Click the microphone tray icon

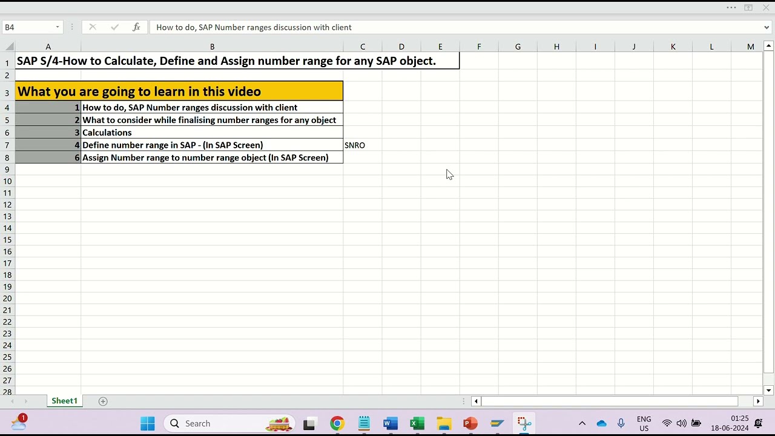tap(621, 423)
